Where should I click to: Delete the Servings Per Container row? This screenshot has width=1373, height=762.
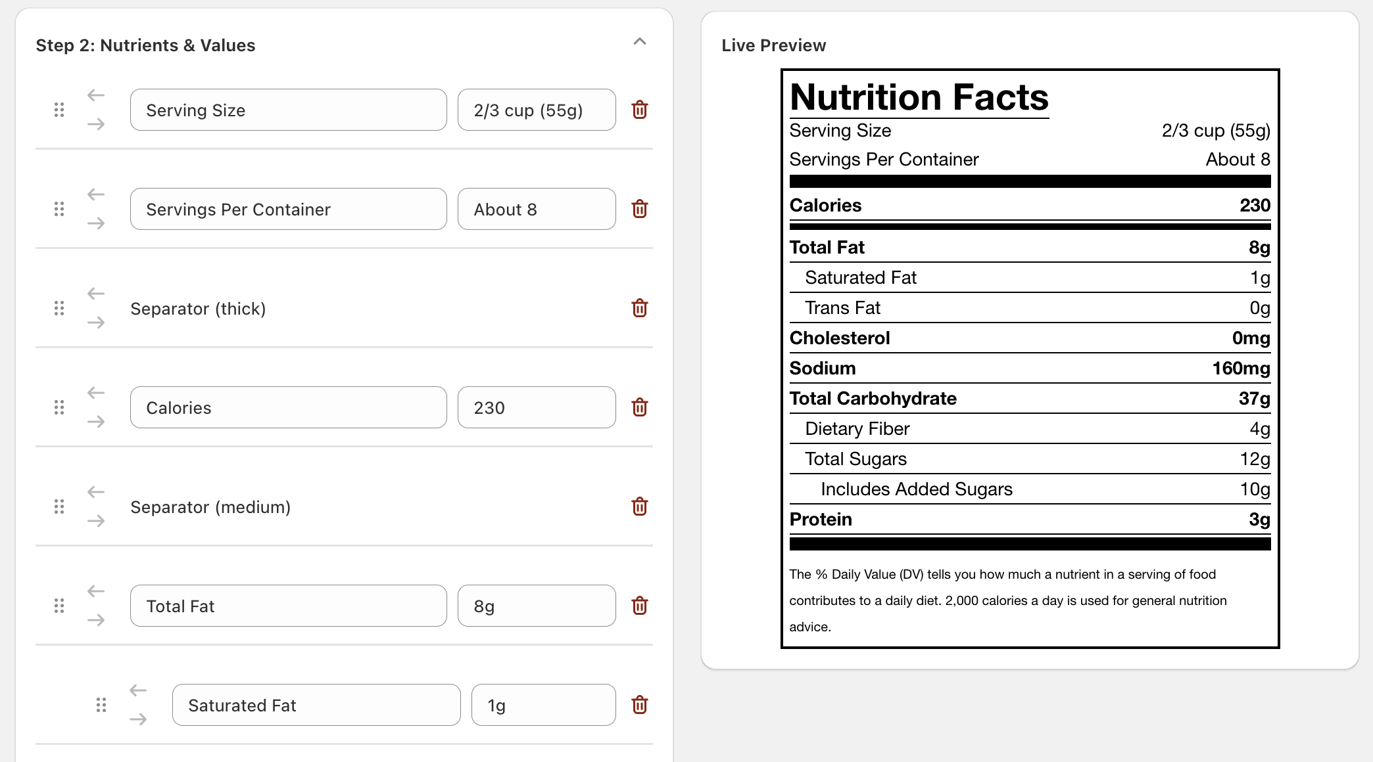pos(638,209)
